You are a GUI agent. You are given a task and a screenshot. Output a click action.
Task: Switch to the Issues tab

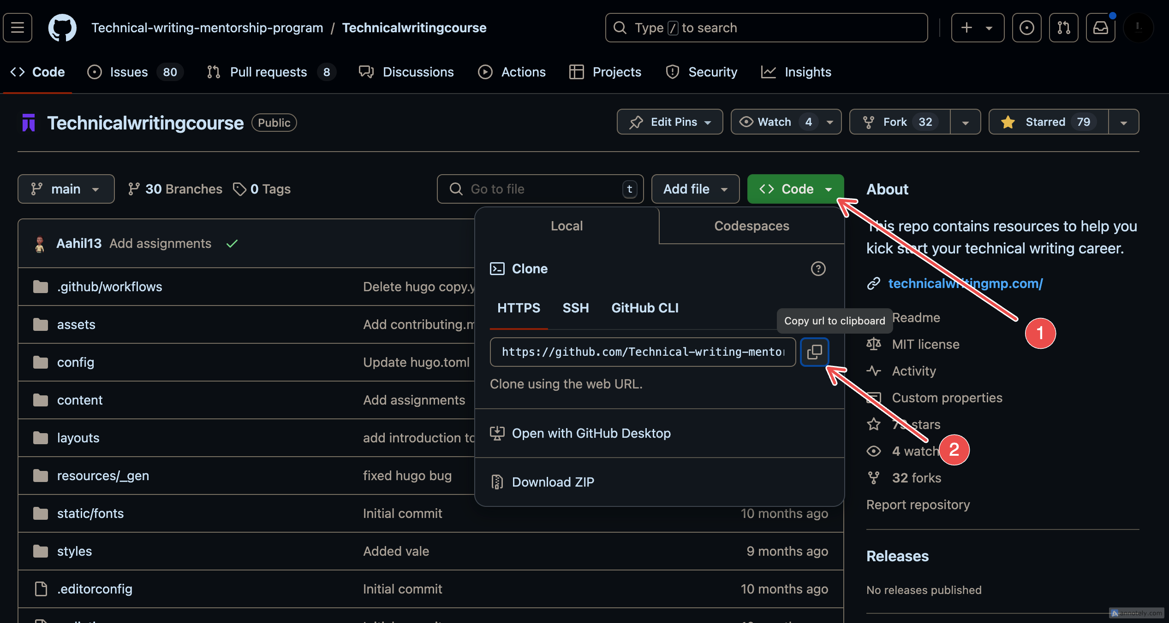click(136, 72)
